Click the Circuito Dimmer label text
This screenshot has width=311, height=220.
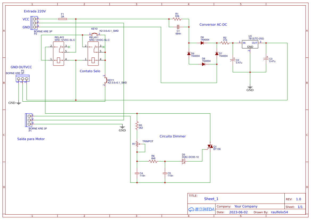pyautogui.click(x=172, y=136)
